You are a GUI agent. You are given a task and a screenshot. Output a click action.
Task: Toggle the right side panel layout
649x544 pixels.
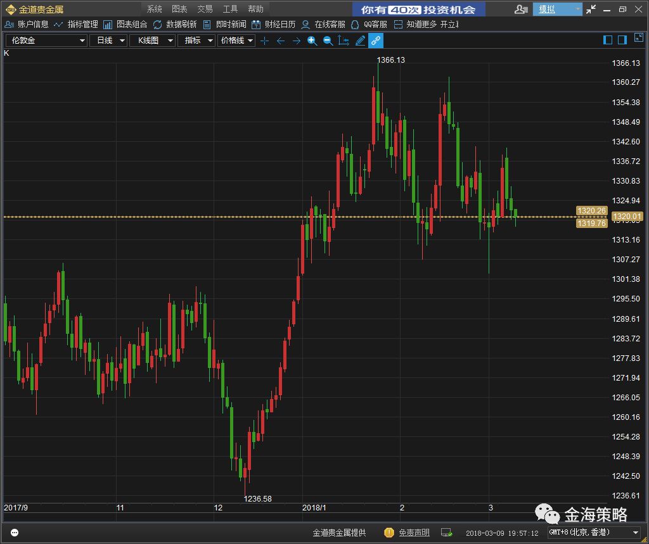click(622, 40)
